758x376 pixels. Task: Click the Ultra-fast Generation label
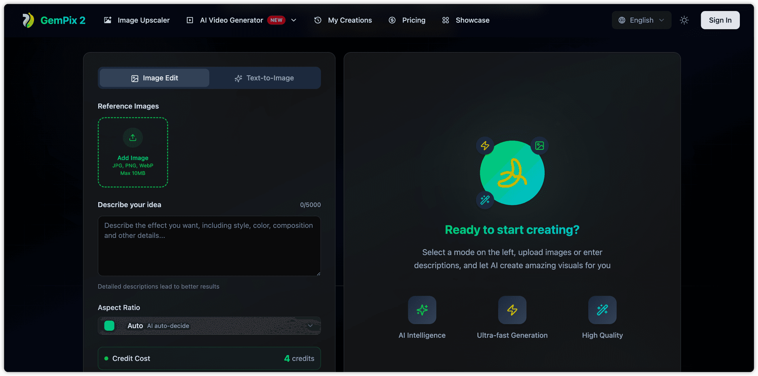[x=512, y=335]
